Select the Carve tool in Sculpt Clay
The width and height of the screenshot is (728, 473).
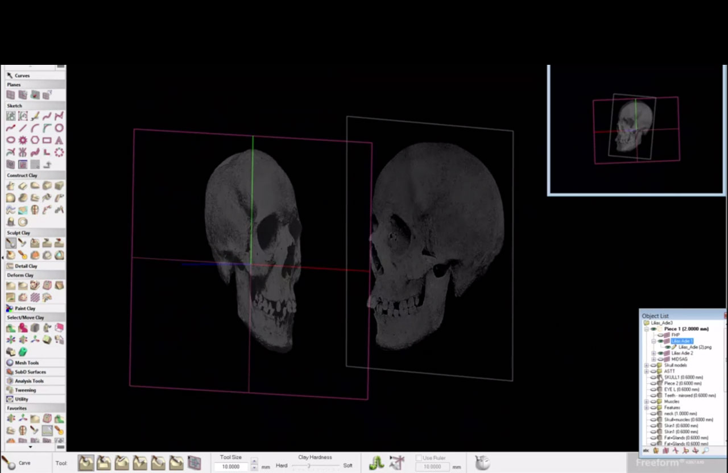(11, 243)
